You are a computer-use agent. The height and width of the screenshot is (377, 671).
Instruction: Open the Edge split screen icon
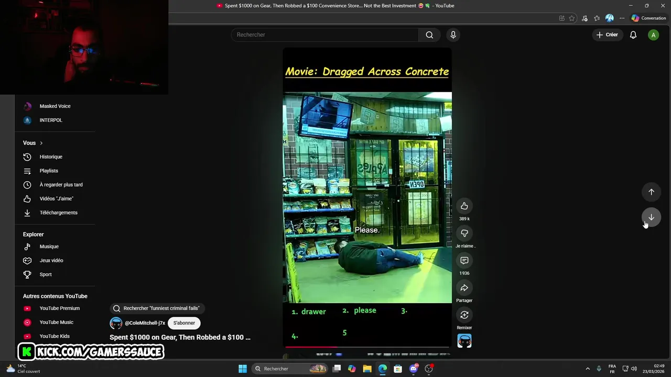(x=561, y=18)
